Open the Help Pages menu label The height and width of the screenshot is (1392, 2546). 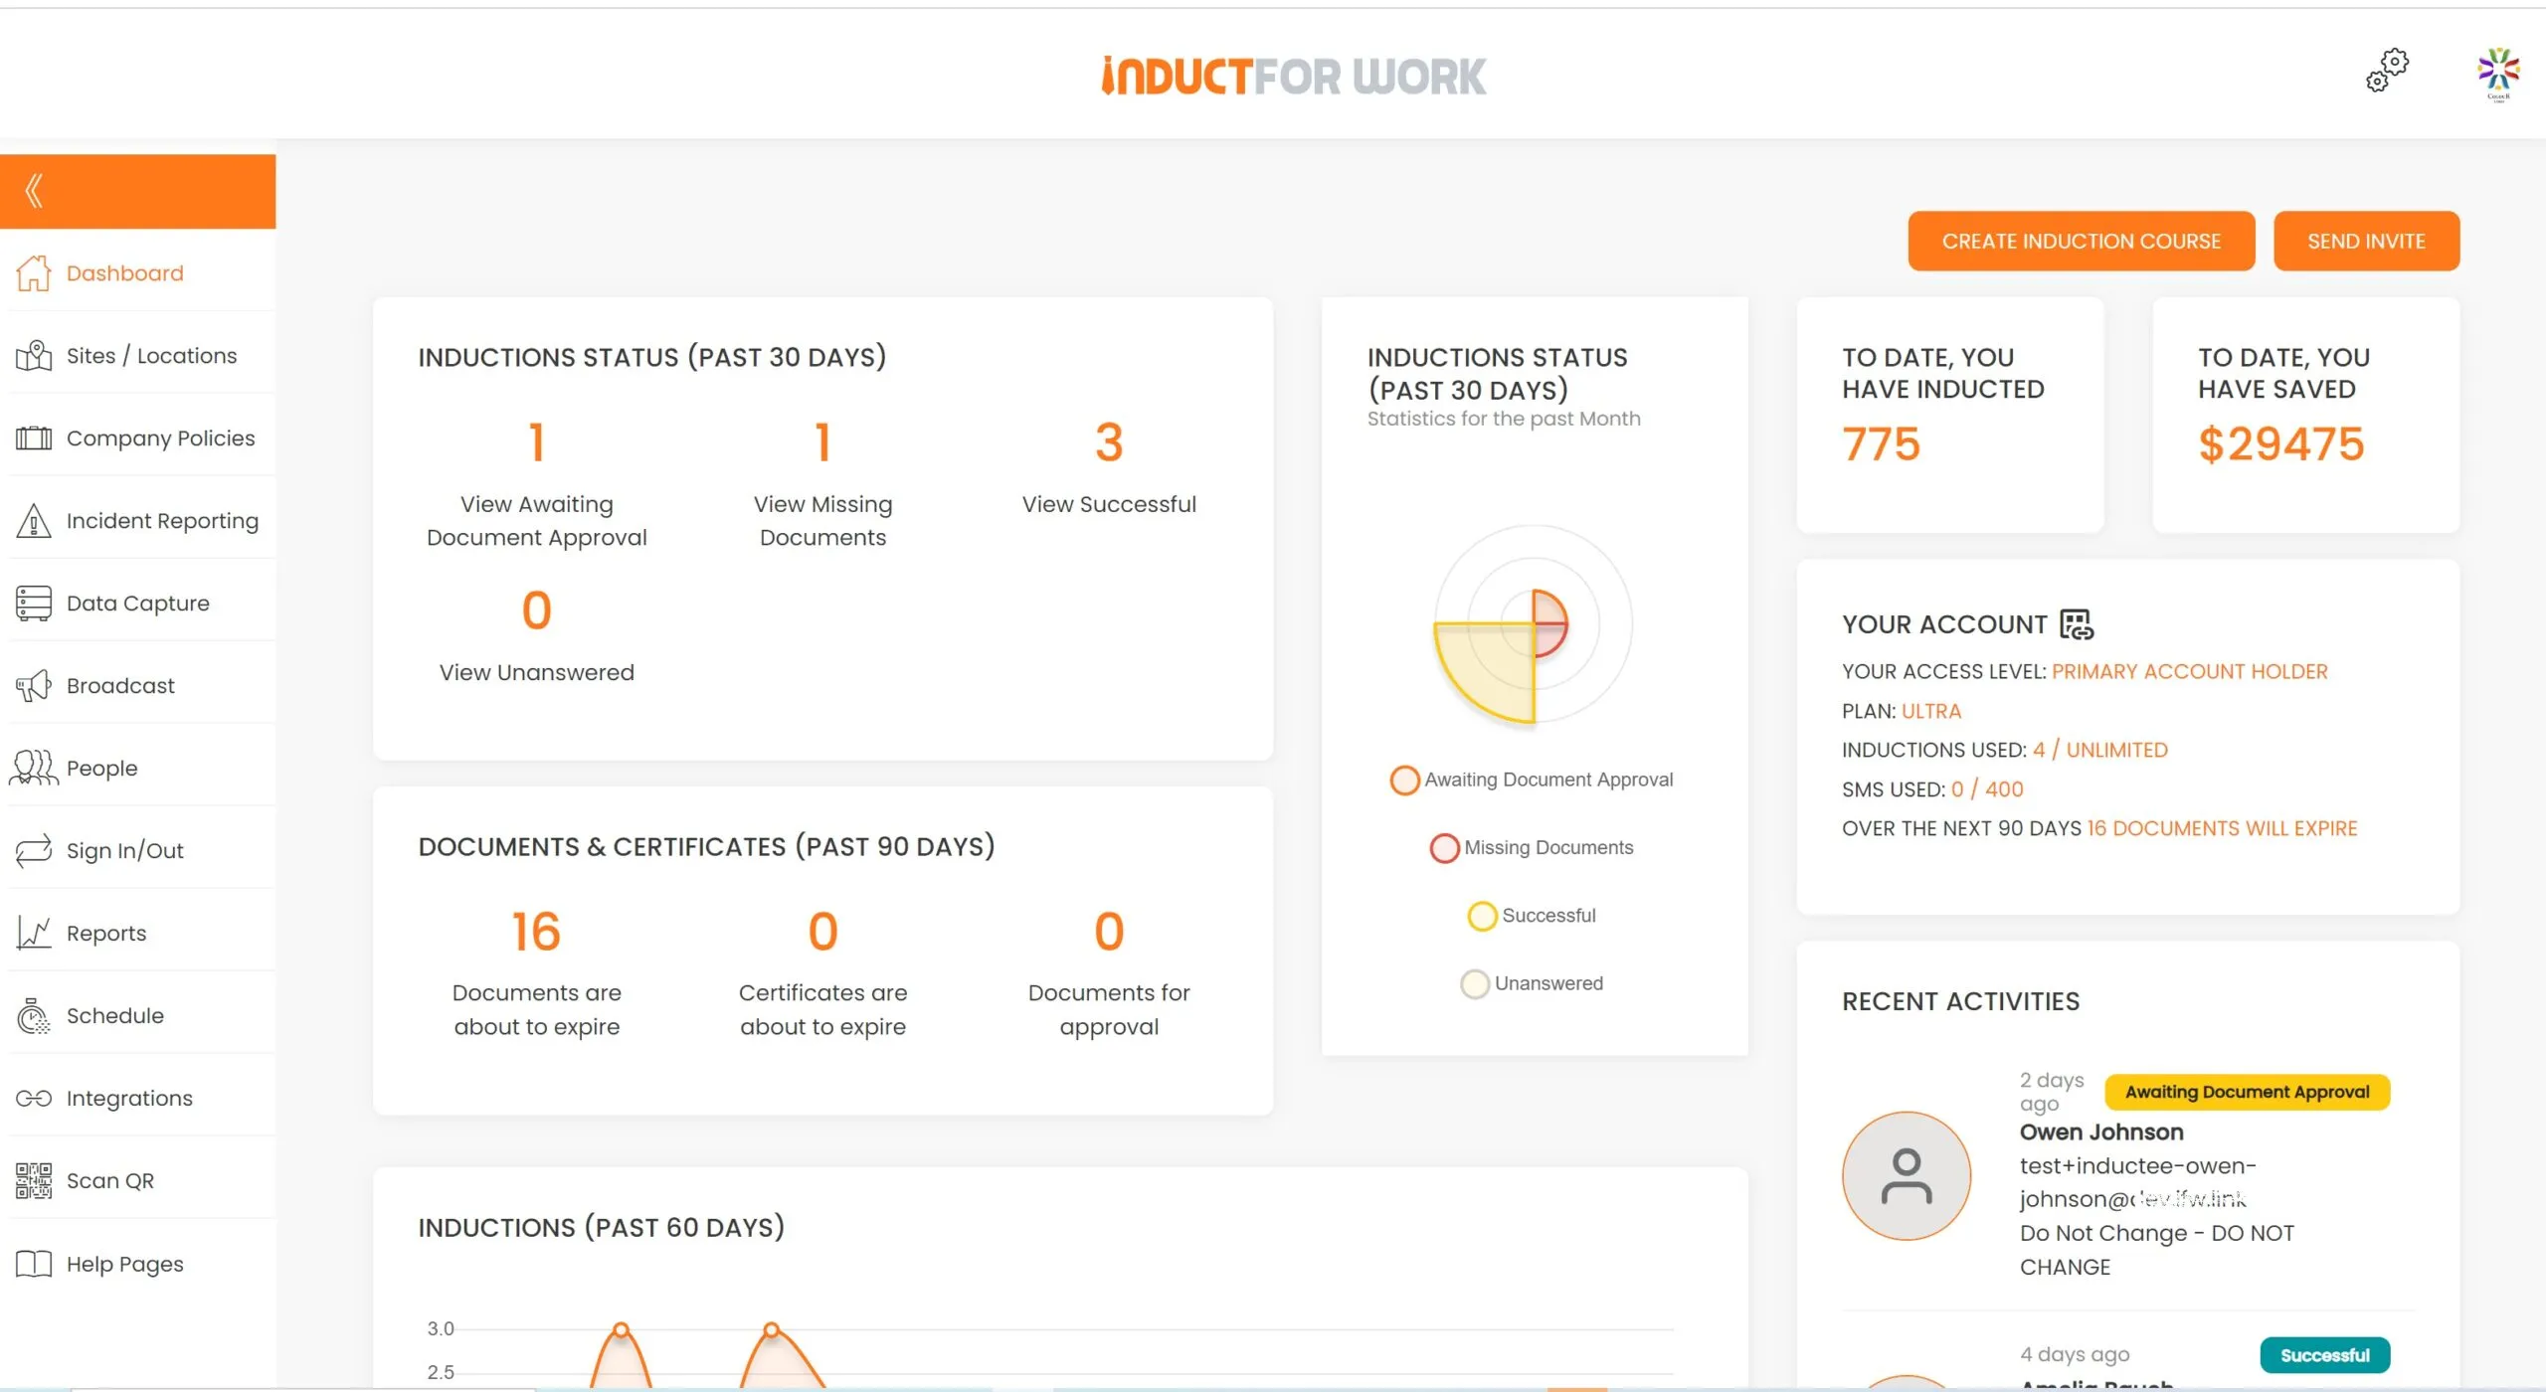(124, 1264)
